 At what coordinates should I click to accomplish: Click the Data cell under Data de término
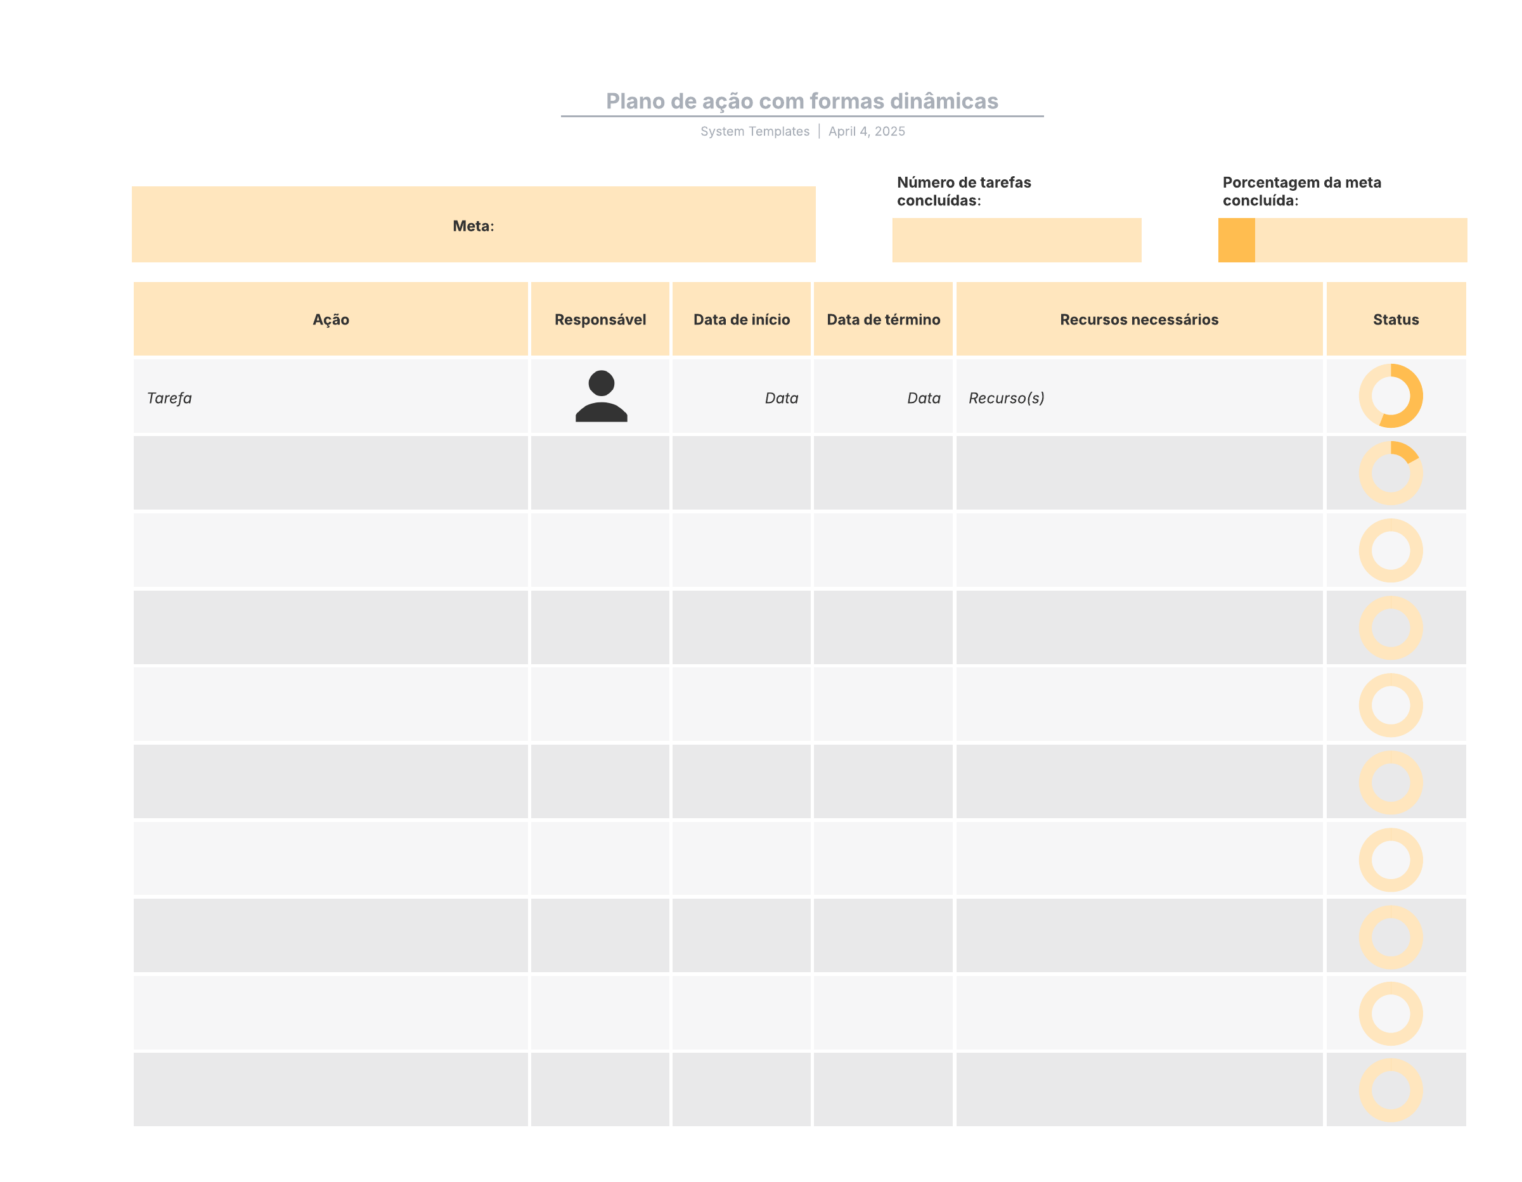[x=882, y=397]
